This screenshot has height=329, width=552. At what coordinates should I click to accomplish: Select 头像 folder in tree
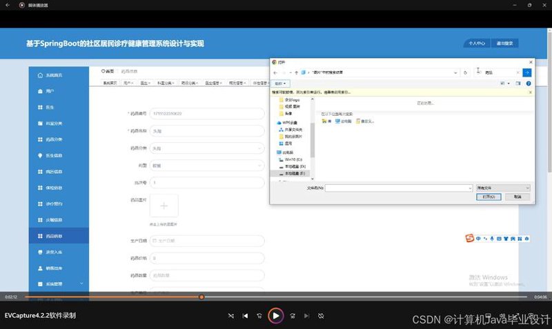286,114
